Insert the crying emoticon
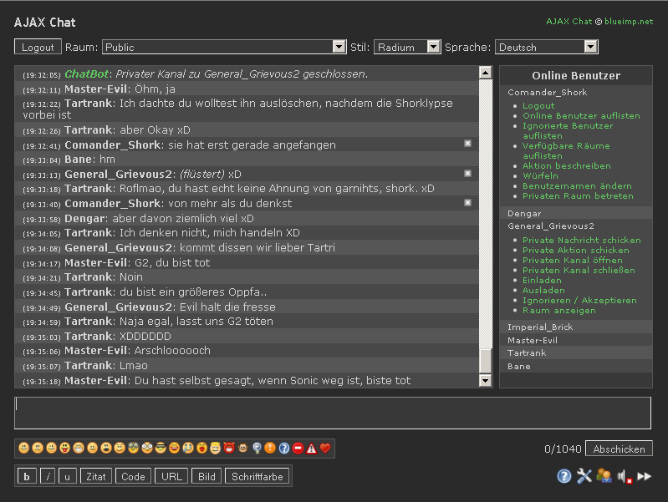This screenshot has width=668, height=502. click(188, 448)
